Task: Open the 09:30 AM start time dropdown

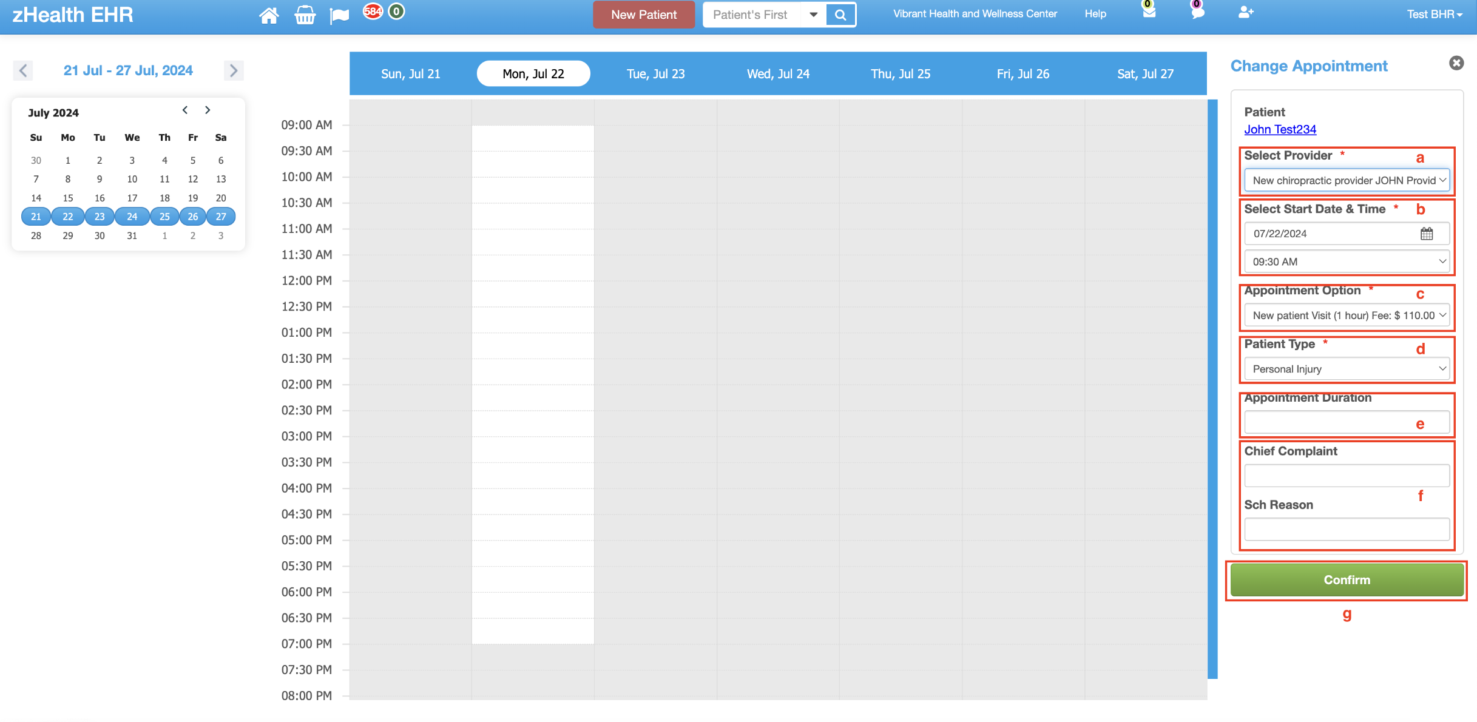Action: pyautogui.click(x=1347, y=261)
